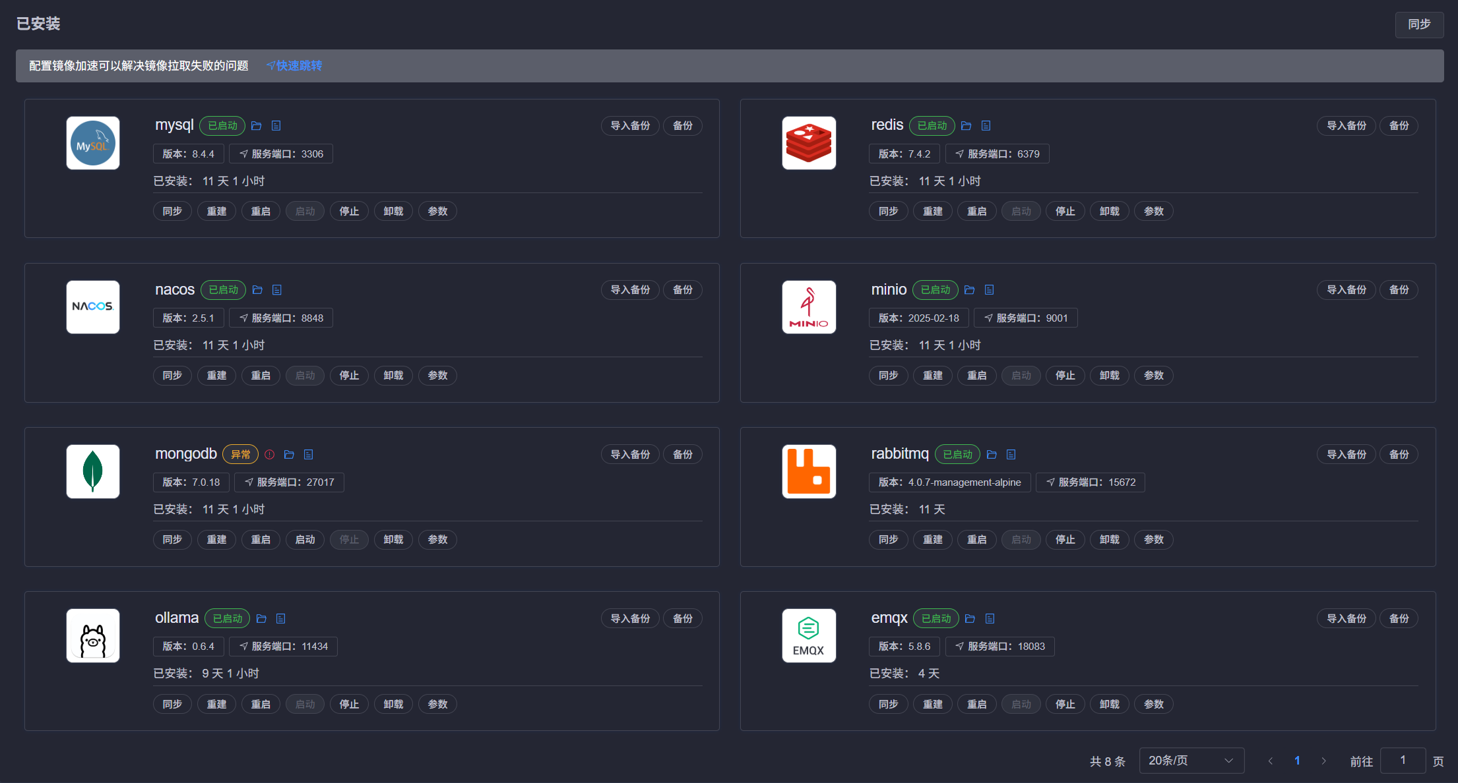Open emqx folder icon
The height and width of the screenshot is (783, 1458).
point(970,619)
